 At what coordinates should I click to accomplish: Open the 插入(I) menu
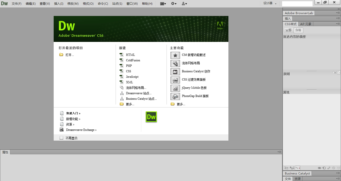tap(59, 4)
